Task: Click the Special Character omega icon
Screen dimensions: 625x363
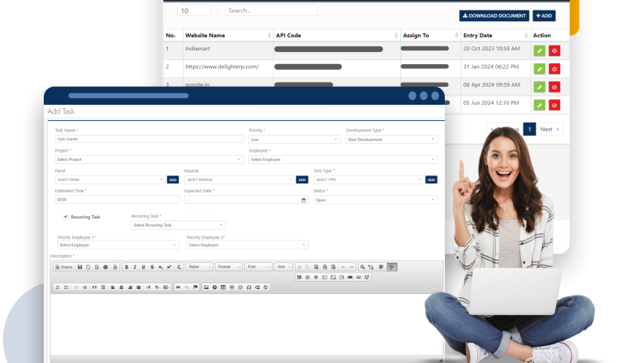Action: pyautogui.click(x=248, y=287)
